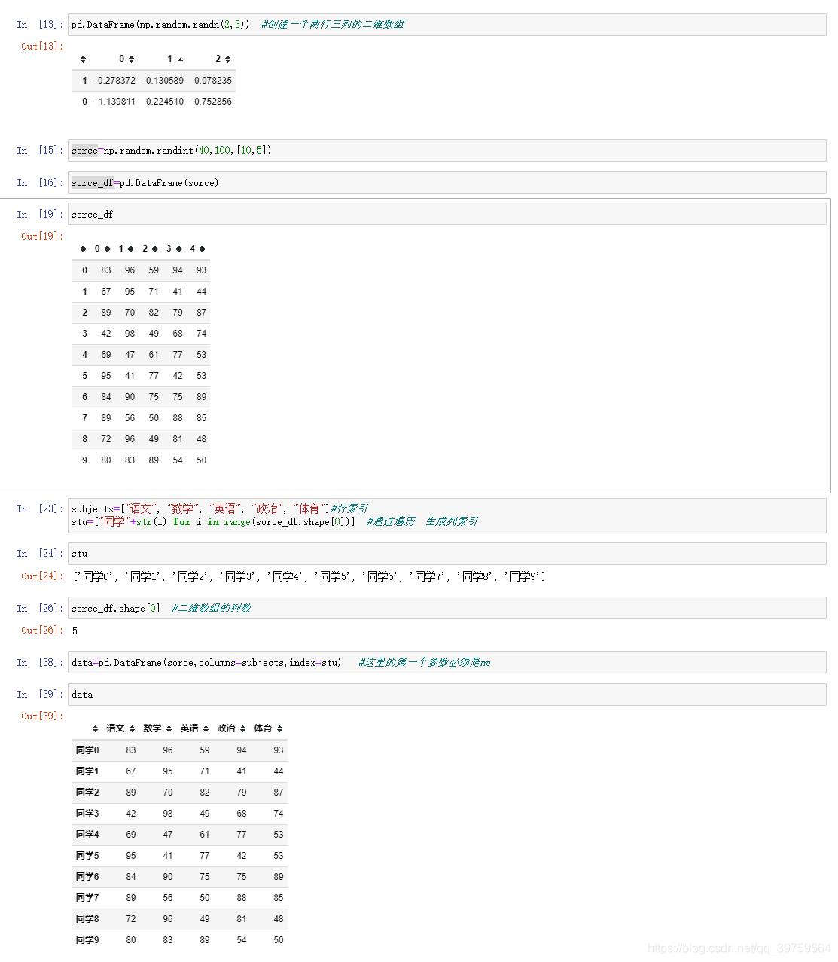Click index label 9 in the Out[19] table

point(84,460)
